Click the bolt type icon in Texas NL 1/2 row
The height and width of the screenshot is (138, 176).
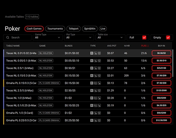point(99,98)
